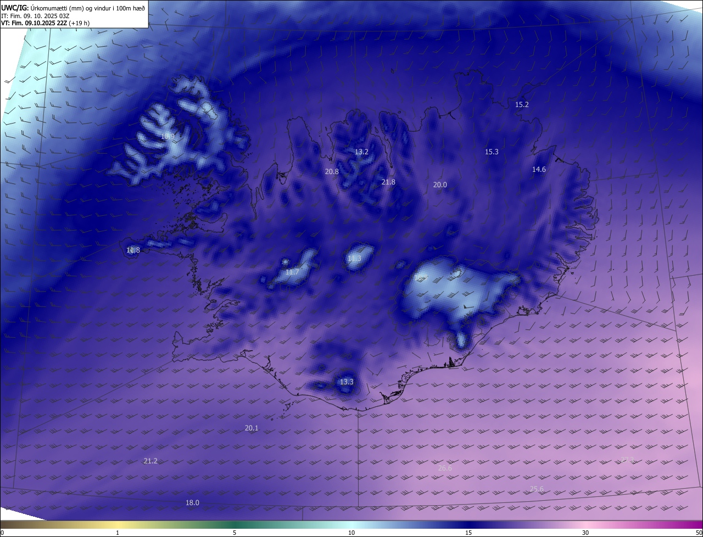Click the 27.3 value label over the ocean
Image resolution: width=703 pixels, height=537 pixels.
coord(627,460)
